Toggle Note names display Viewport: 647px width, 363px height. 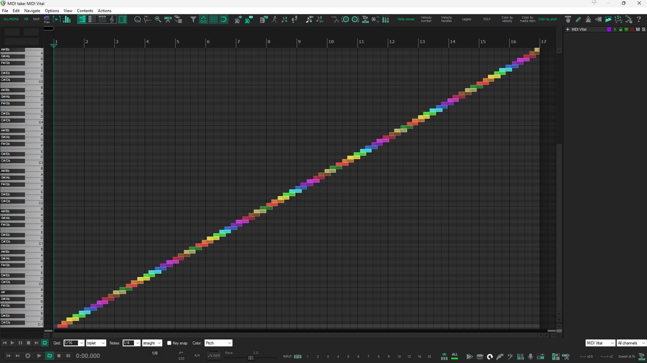[x=406, y=19]
